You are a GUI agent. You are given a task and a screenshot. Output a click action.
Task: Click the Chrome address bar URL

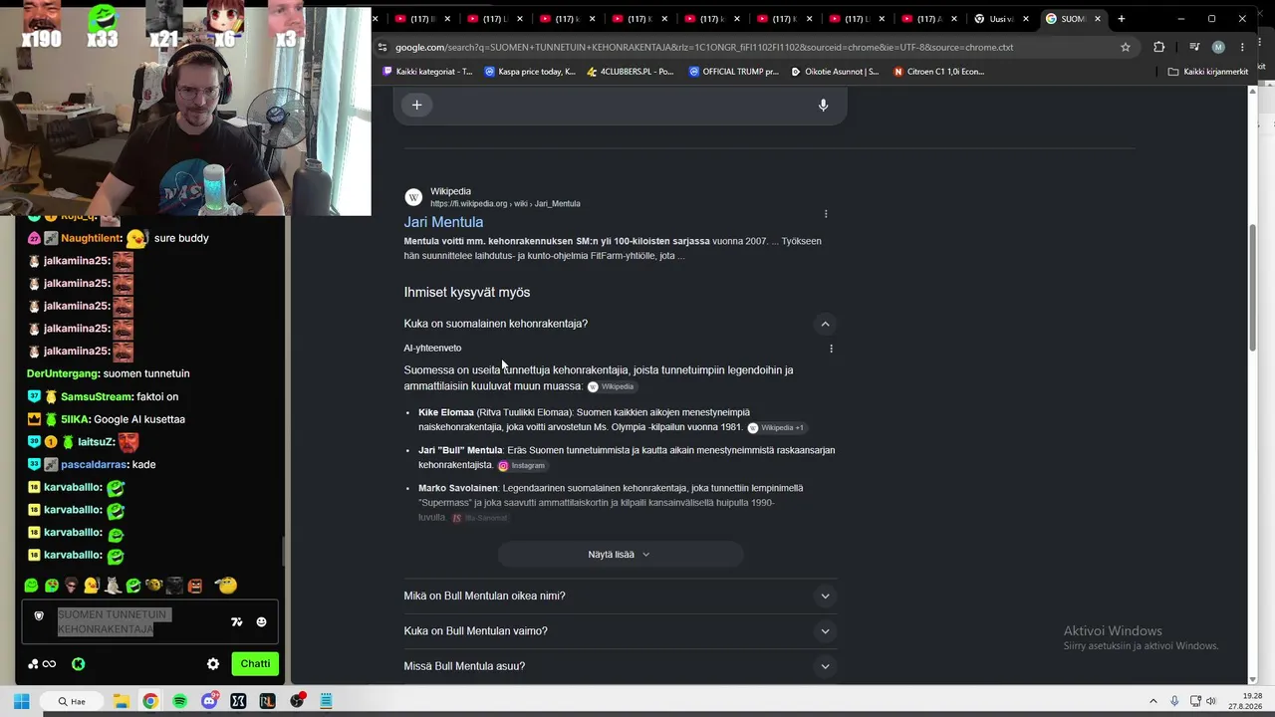pos(703,47)
